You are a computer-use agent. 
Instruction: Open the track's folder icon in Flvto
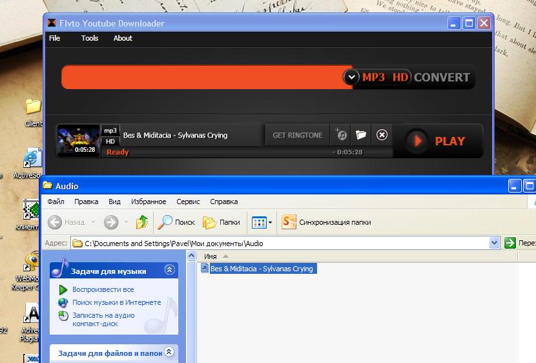pos(361,135)
